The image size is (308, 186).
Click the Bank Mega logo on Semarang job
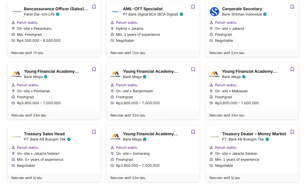116,136
